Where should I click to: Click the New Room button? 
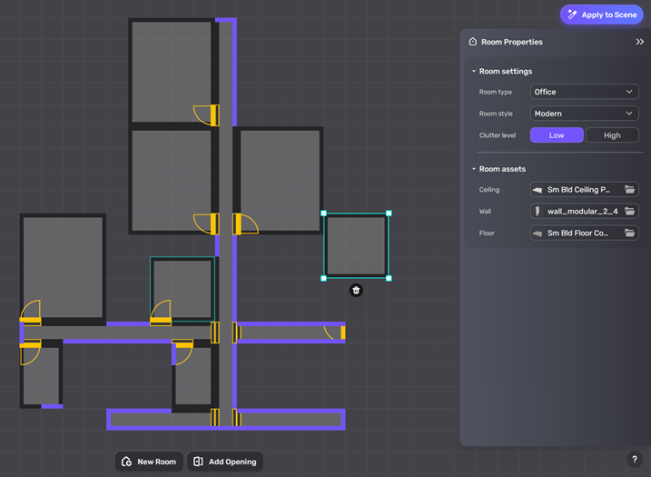point(149,462)
